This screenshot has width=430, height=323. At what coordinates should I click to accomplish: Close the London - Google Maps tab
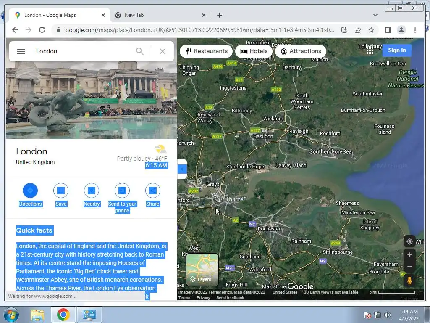click(x=103, y=15)
